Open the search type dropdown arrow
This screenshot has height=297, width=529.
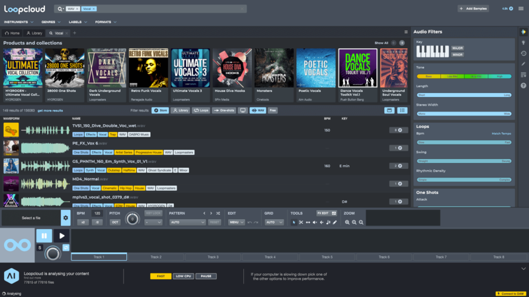pyautogui.click(x=63, y=9)
